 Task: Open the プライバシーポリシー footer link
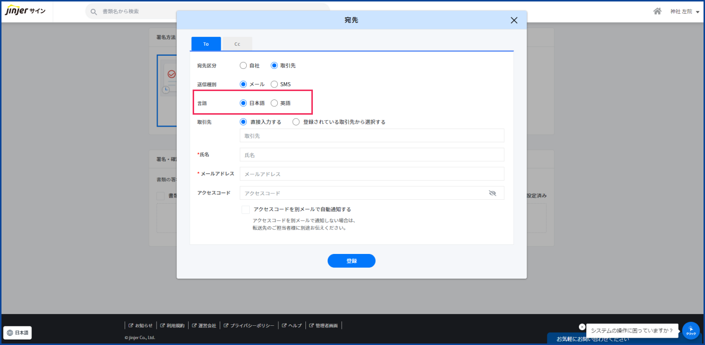click(249, 325)
